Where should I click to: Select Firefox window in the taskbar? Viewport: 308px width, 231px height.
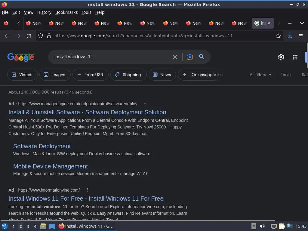click(x=86, y=226)
